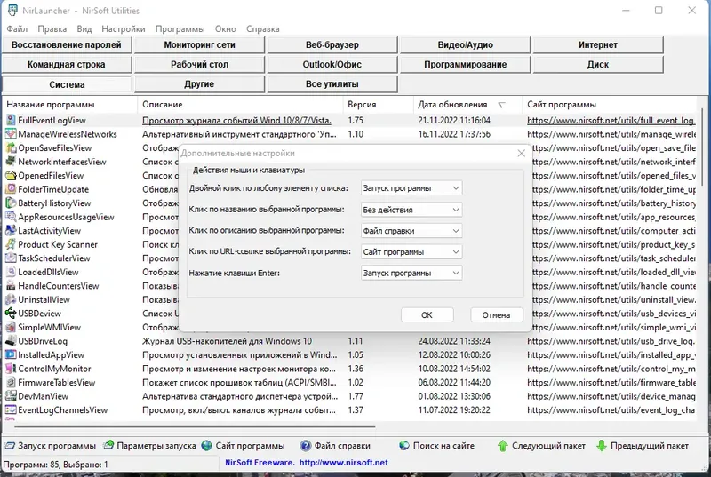Click OK in Дополнительные настройки dialog
The width and height of the screenshot is (711, 477).
pyautogui.click(x=427, y=314)
